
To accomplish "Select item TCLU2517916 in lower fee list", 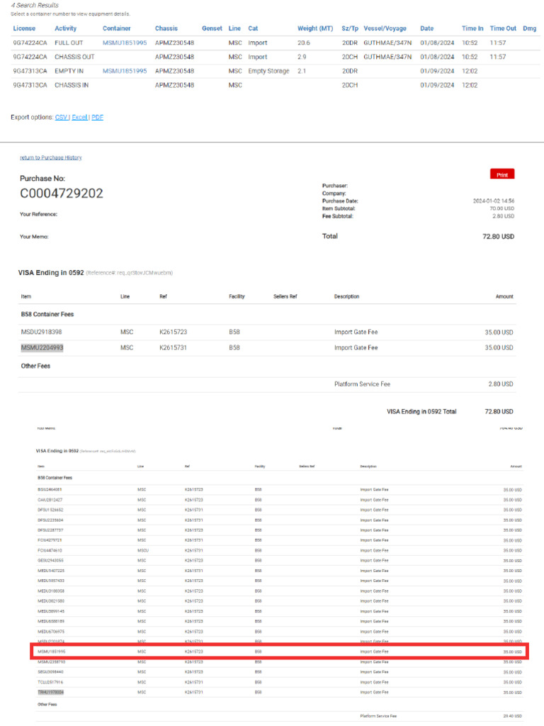I will point(50,682).
